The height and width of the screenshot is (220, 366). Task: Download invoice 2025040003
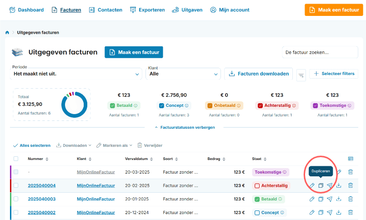pos(339,199)
